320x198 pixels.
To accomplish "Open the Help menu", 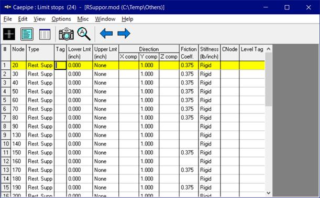I will pyautogui.click(x=127, y=19).
